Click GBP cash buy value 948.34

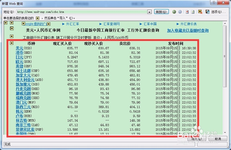[x=104, y=66]
